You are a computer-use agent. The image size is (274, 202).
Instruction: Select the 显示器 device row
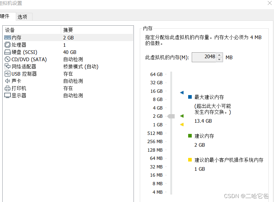[68, 96]
